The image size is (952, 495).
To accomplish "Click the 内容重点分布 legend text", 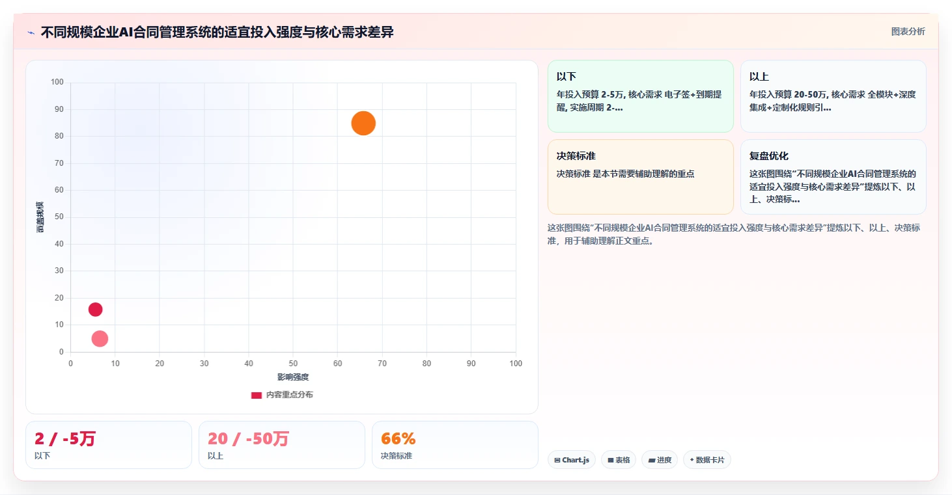I will point(289,395).
